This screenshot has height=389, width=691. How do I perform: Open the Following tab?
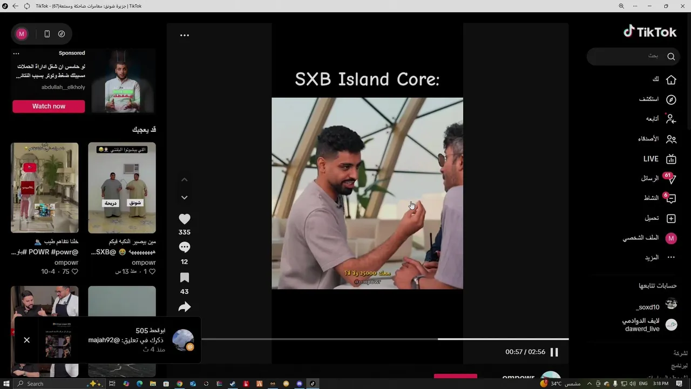pyautogui.click(x=661, y=119)
